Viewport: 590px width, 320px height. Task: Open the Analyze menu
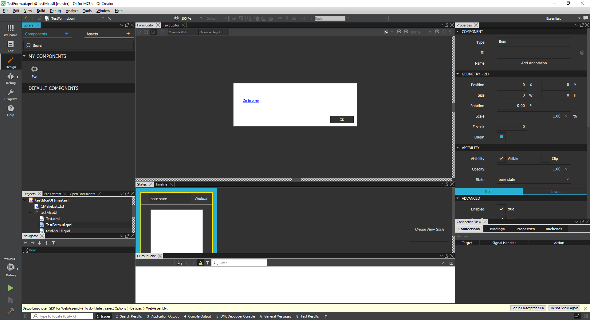click(72, 11)
